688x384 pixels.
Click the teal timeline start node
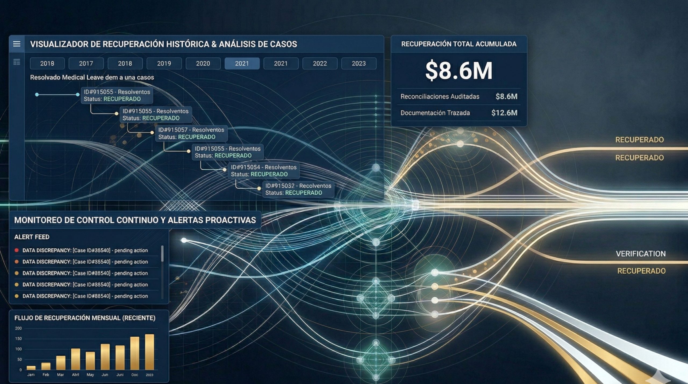[37, 95]
